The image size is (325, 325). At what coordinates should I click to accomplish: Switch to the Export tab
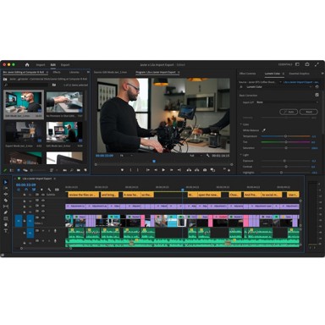65,65
